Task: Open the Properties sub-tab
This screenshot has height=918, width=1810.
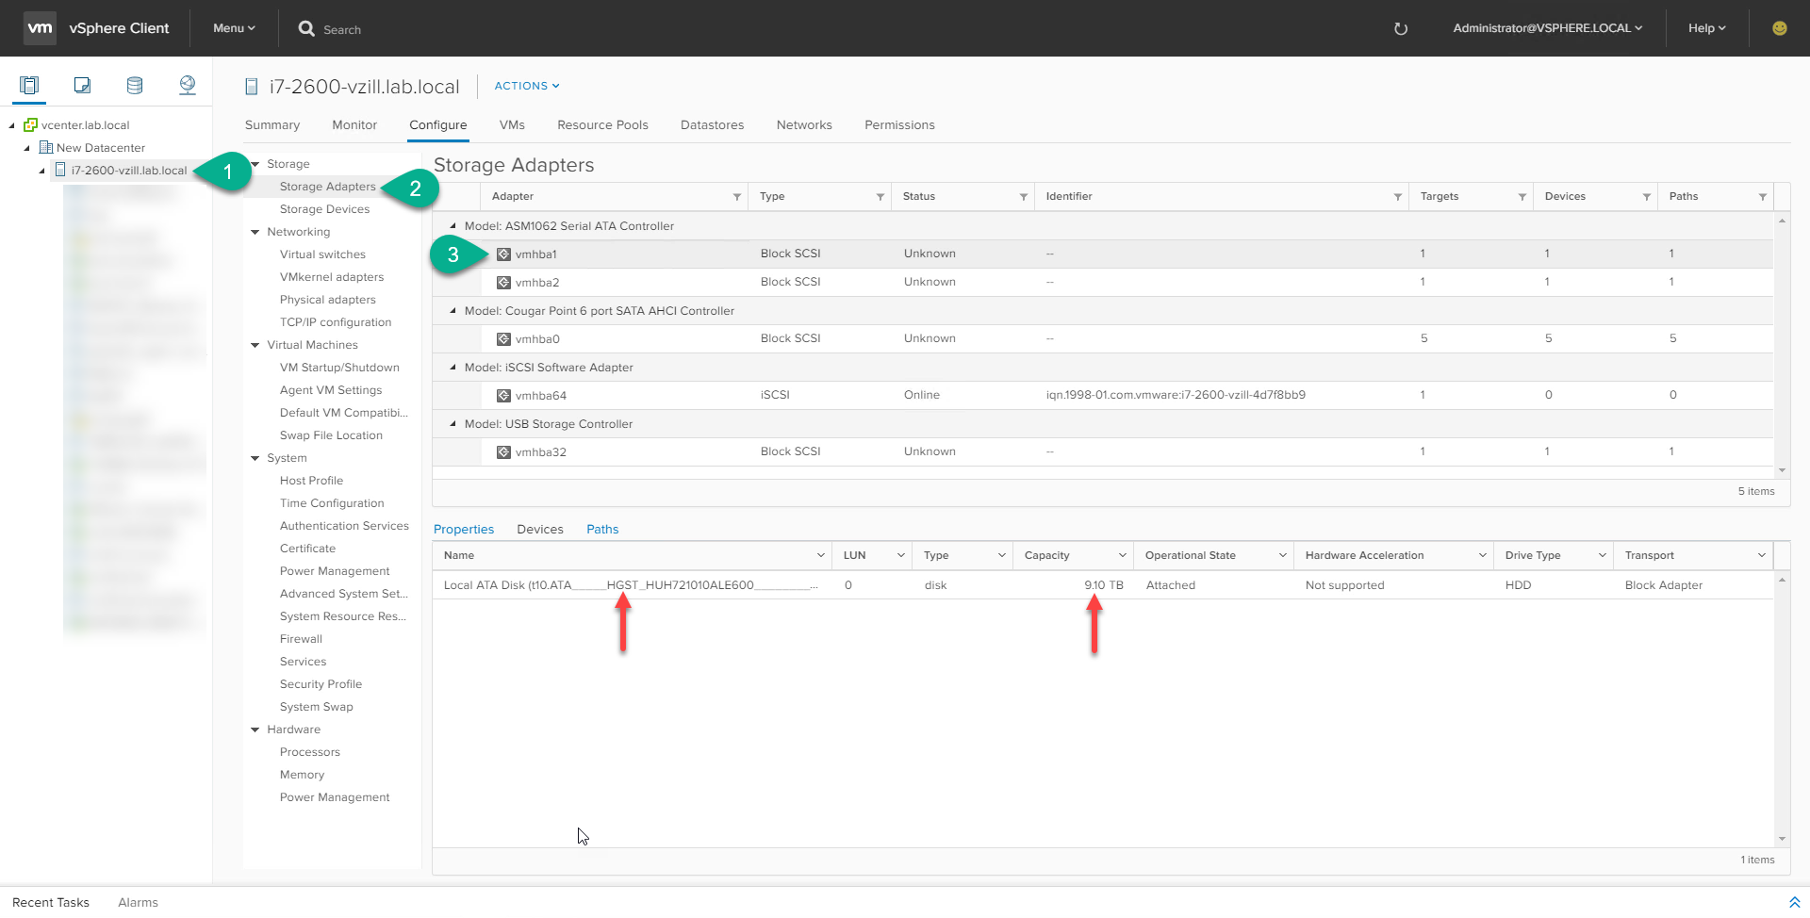Action: point(464,529)
